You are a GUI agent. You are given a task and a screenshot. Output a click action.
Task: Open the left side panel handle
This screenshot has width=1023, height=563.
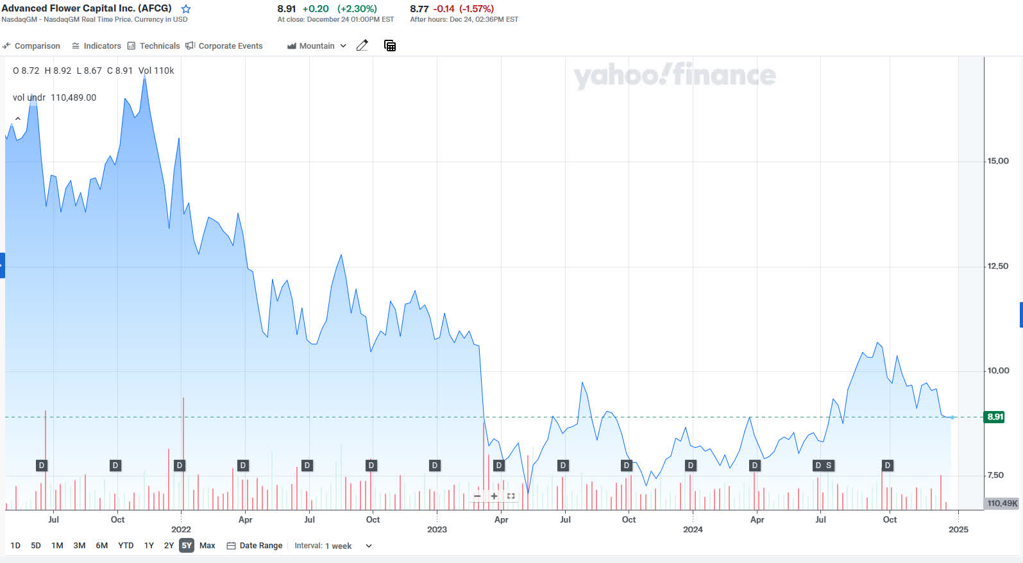click(x=2, y=265)
